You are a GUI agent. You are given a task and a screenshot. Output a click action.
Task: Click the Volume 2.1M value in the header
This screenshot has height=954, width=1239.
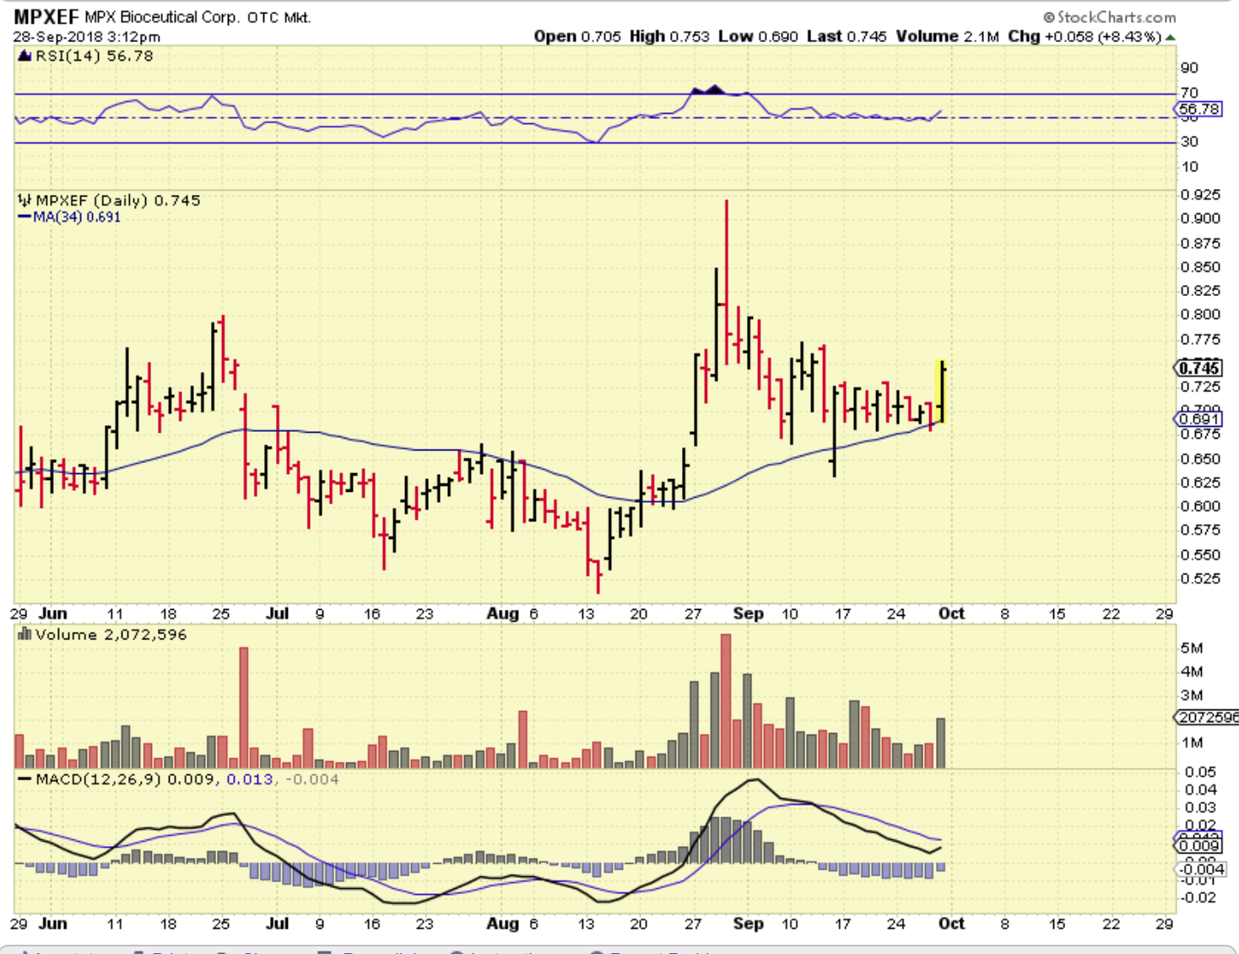(947, 36)
